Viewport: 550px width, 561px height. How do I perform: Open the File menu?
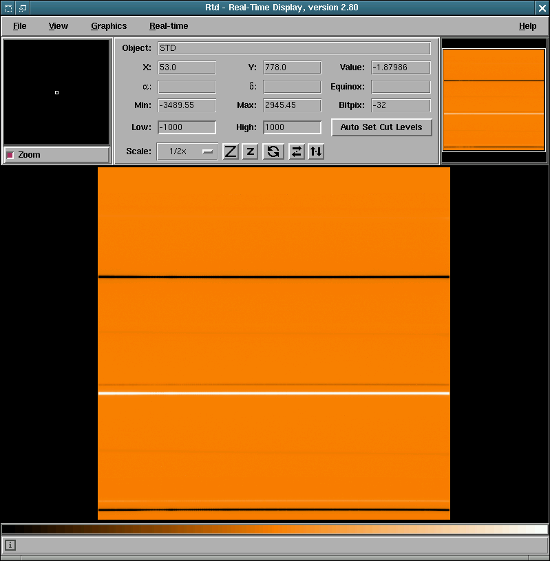click(x=20, y=26)
